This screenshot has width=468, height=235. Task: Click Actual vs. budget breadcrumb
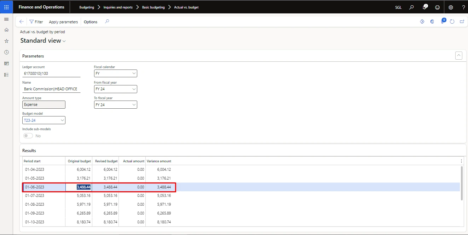186,7
